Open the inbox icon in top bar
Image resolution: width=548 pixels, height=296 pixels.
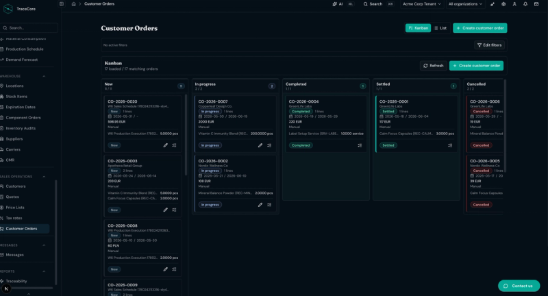[536, 4]
